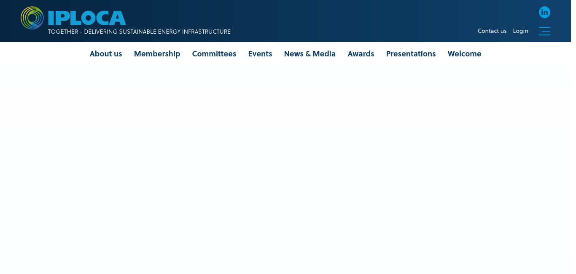576x274 pixels.
Task: Open the Events menu
Action: point(260,54)
